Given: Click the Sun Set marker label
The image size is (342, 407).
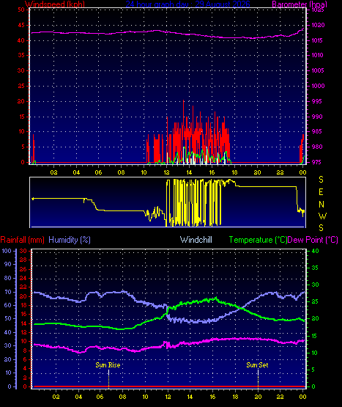Looking at the screenshot, I should click(x=257, y=365).
